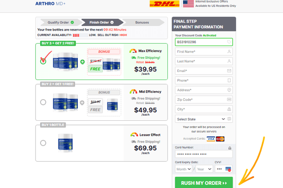This screenshot has height=188, width=283.
Task: Select Buy 3 Get 2 Free radio
Action: click(43, 62)
